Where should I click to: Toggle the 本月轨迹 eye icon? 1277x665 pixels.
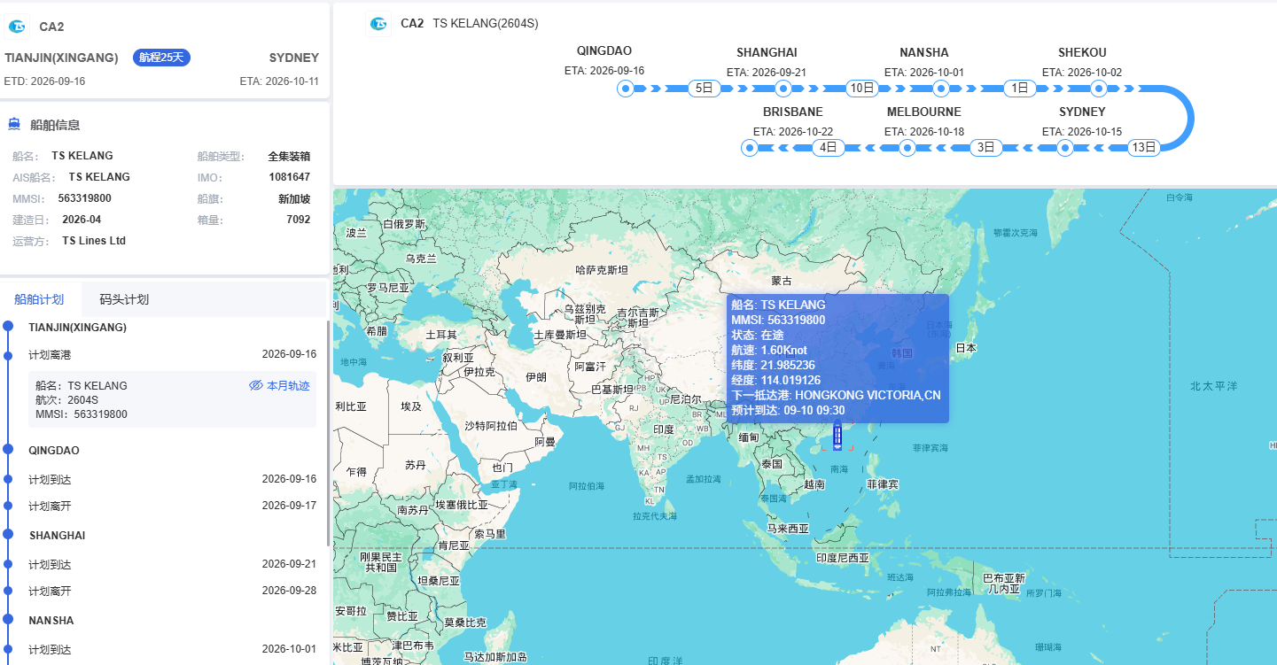(x=256, y=386)
